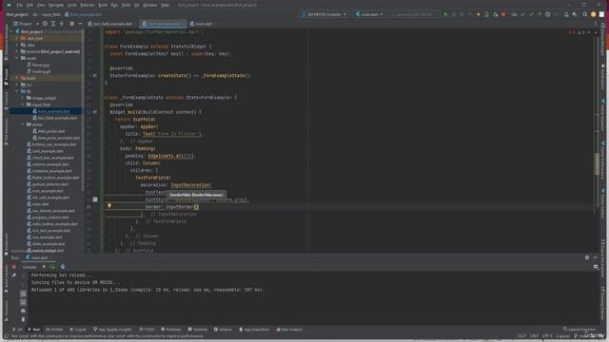Click the hot restart icon in Run panel
Screen dimensions: 609x342
52,267
